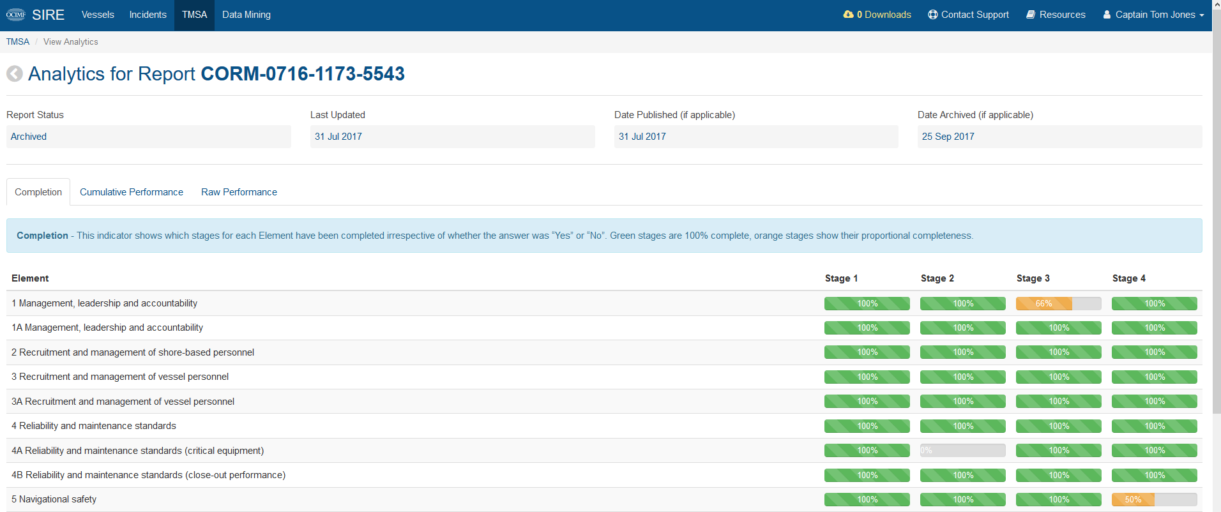Image resolution: width=1221 pixels, height=512 pixels.
Task: Click the Date Published field
Action: pyautogui.click(x=756, y=137)
